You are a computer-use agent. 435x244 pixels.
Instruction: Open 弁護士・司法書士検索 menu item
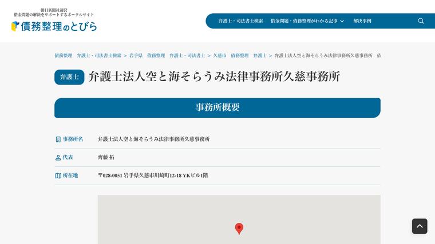coord(240,21)
